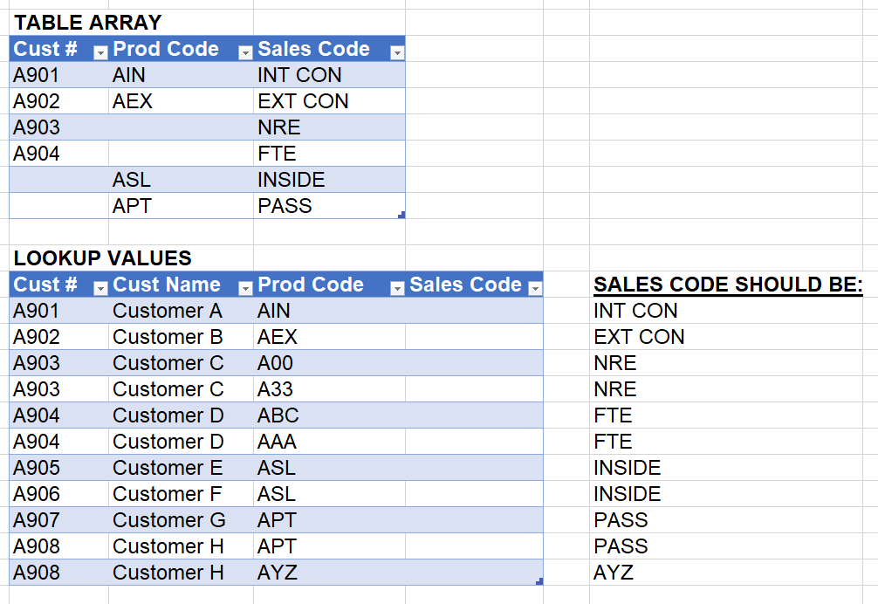Image resolution: width=878 pixels, height=604 pixels.
Task: Select the LOOKUP VALUES heading cell
Action: click(x=102, y=258)
